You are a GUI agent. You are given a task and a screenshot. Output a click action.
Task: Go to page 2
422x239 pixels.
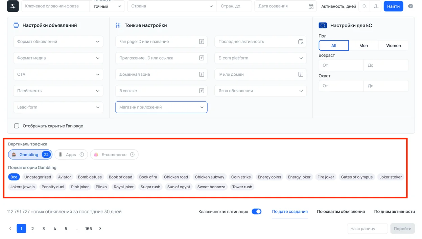tap(32, 229)
